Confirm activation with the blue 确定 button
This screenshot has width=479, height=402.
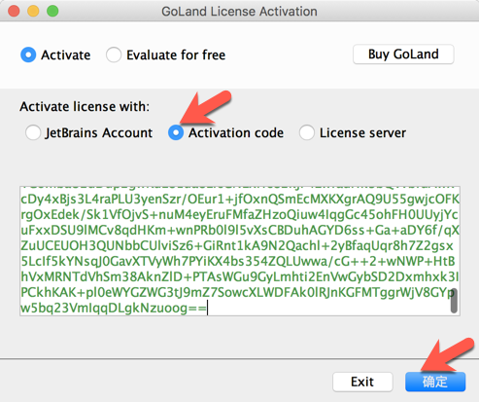click(435, 382)
